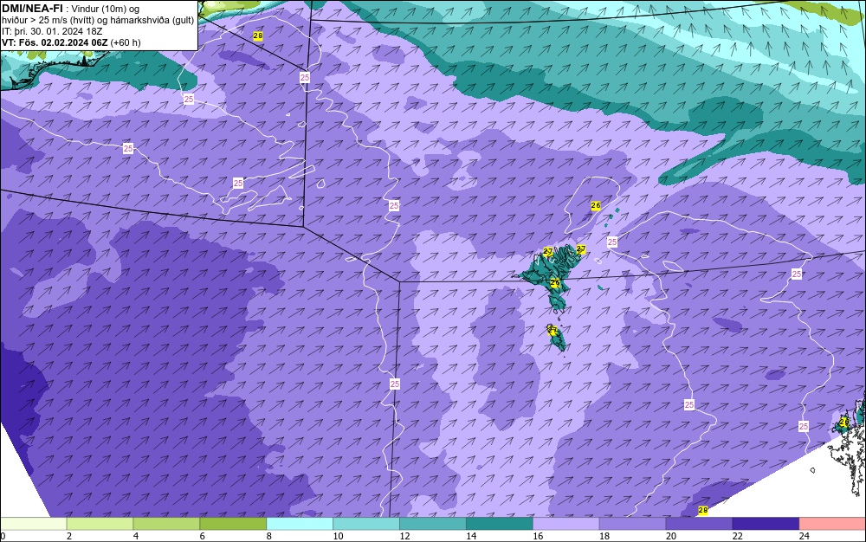Click the initial time 'IT: þri. 30. 01. 2024 18Z'

coord(52,31)
